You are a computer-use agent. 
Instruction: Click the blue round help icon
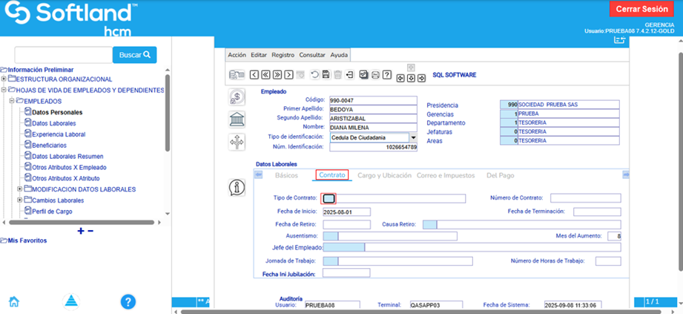[x=128, y=301]
